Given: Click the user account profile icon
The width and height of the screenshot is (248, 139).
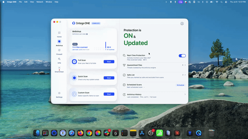Looking at the screenshot, I should click(182, 23).
